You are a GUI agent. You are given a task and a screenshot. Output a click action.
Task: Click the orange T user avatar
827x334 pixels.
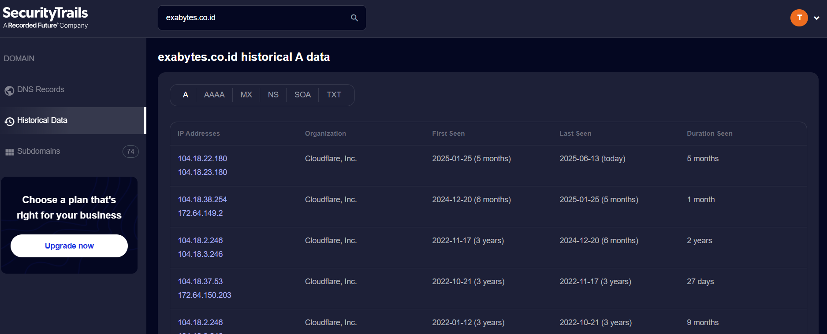(x=799, y=18)
